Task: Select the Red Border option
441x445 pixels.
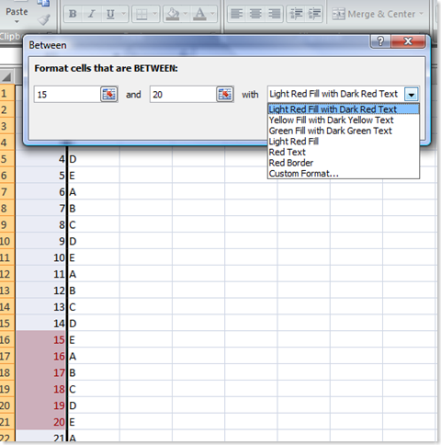Action: (291, 163)
